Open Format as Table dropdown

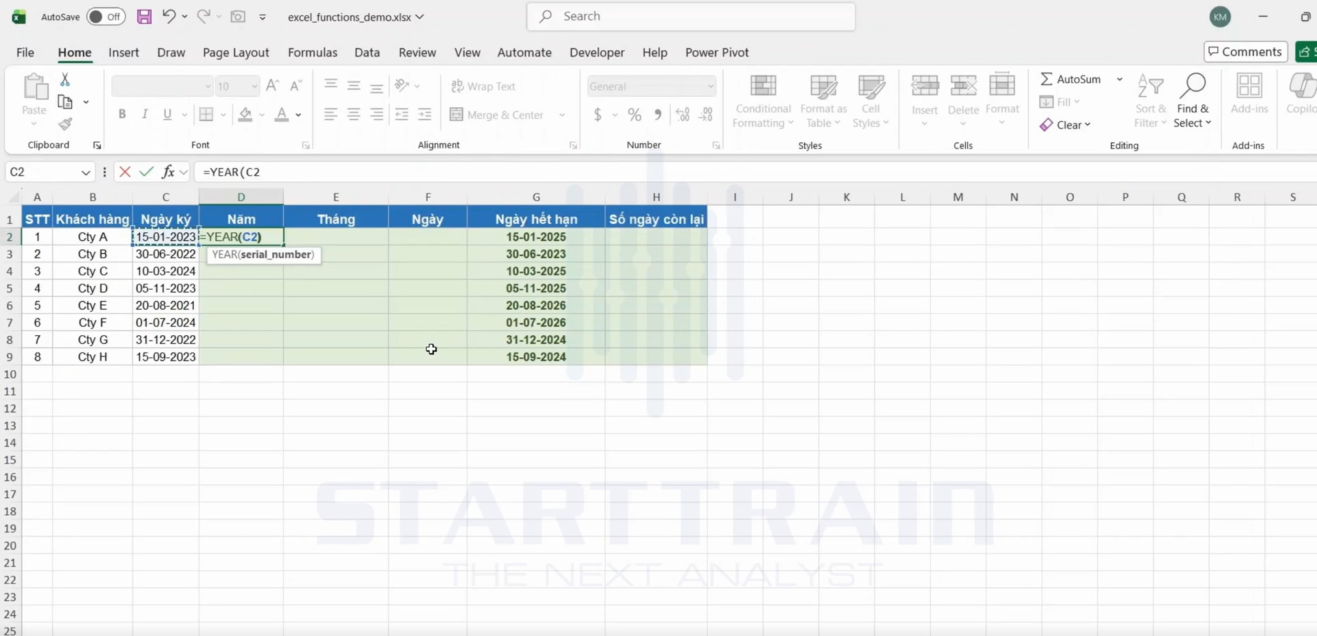(823, 101)
